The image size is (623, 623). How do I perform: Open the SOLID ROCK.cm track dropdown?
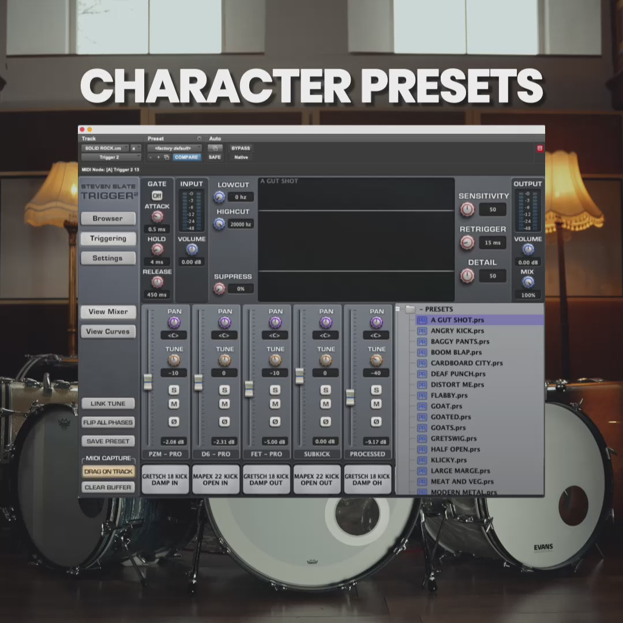(105, 148)
